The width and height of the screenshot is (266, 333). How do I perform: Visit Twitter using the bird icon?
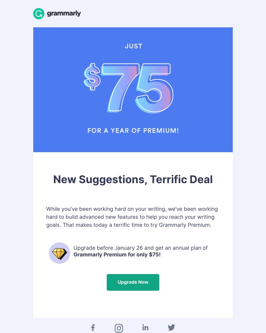[171, 327]
